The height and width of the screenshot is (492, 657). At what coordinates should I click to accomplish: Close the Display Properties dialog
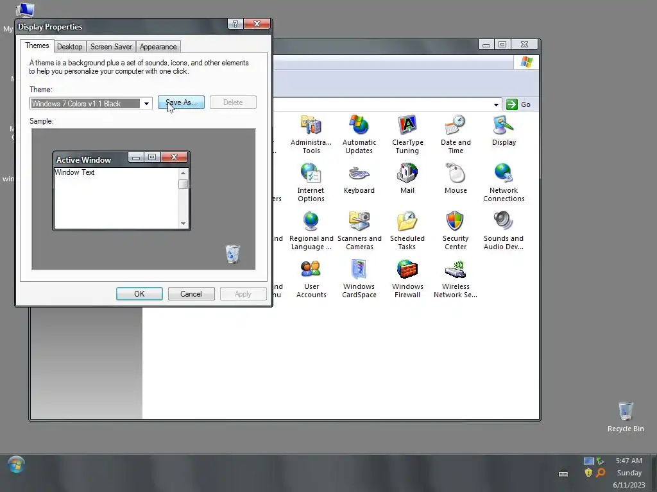click(257, 24)
